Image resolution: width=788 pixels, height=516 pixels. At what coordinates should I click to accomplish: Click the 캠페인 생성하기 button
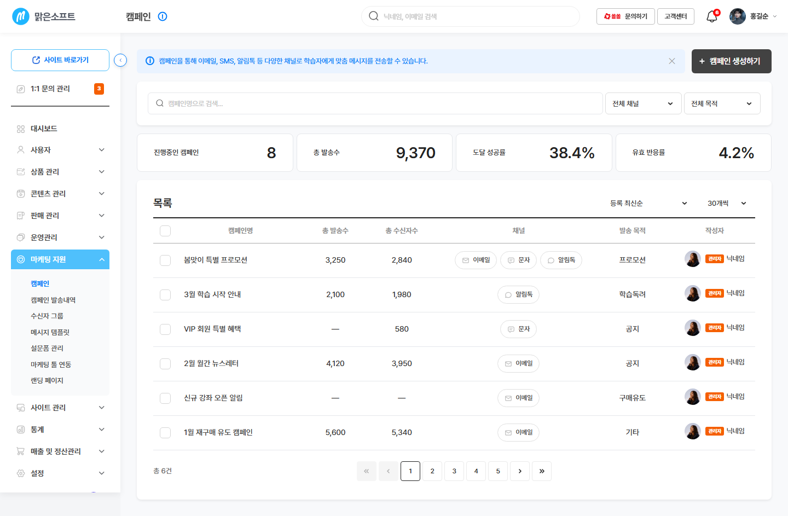click(x=732, y=61)
